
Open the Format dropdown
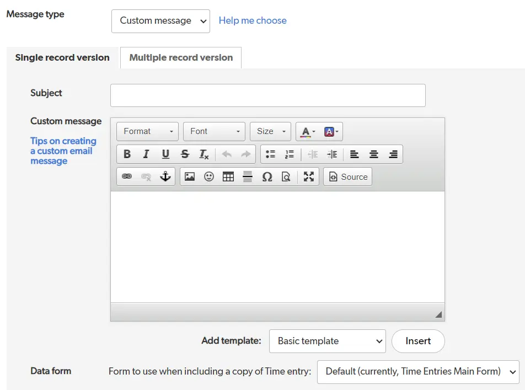147,131
